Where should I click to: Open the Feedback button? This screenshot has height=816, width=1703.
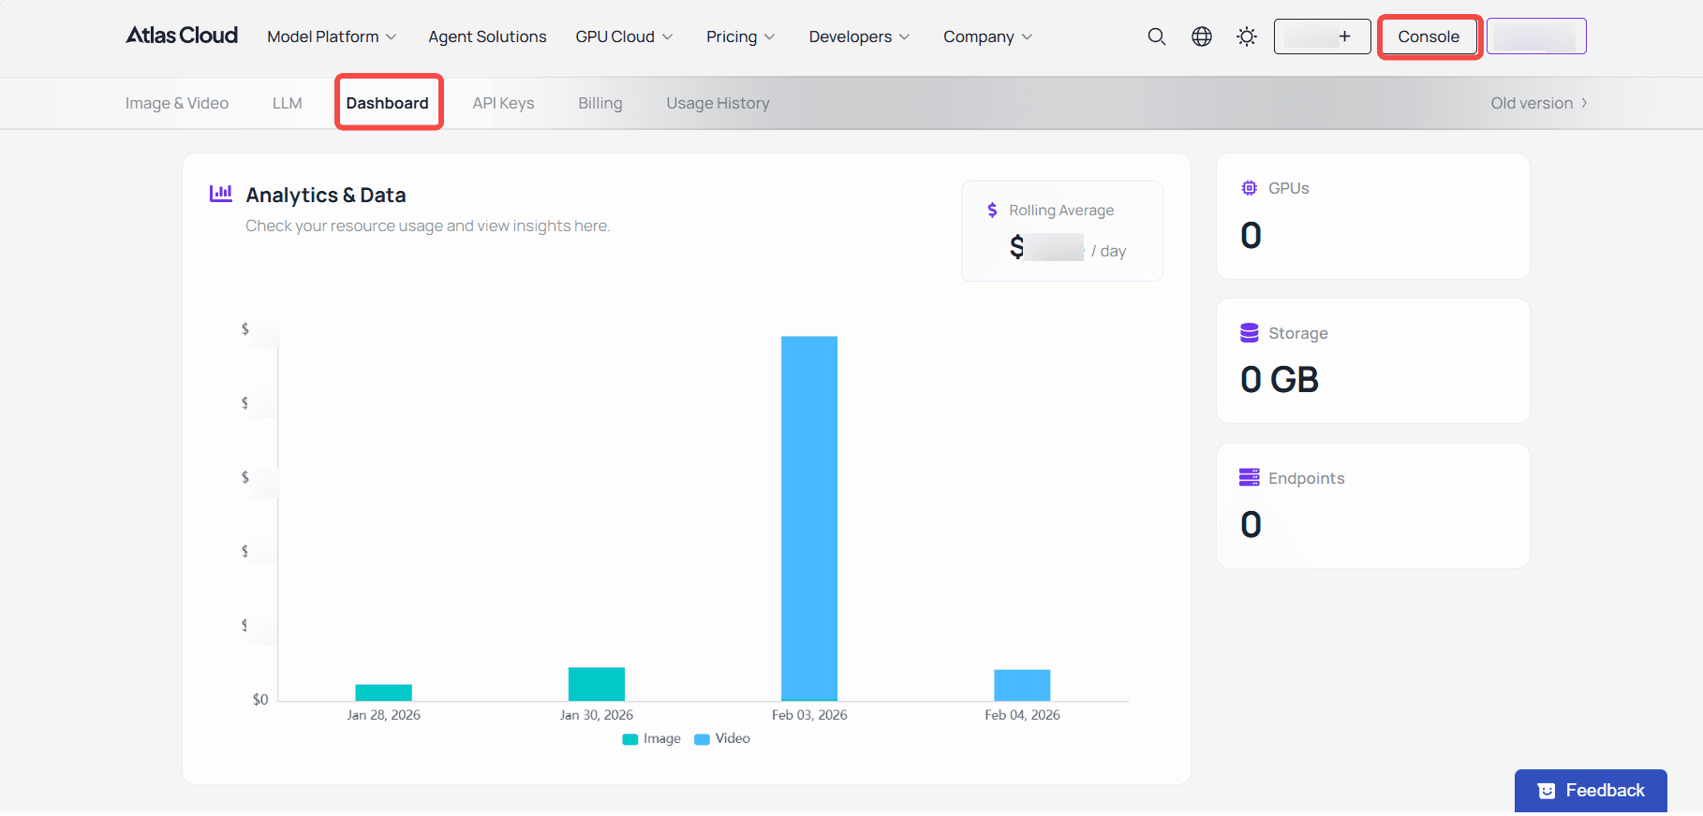[x=1591, y=791]
